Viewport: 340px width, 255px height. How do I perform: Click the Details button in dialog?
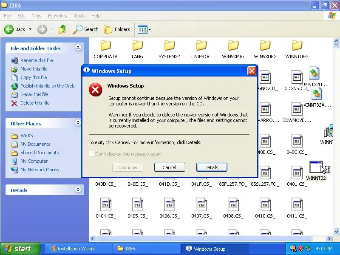[212, 167]
